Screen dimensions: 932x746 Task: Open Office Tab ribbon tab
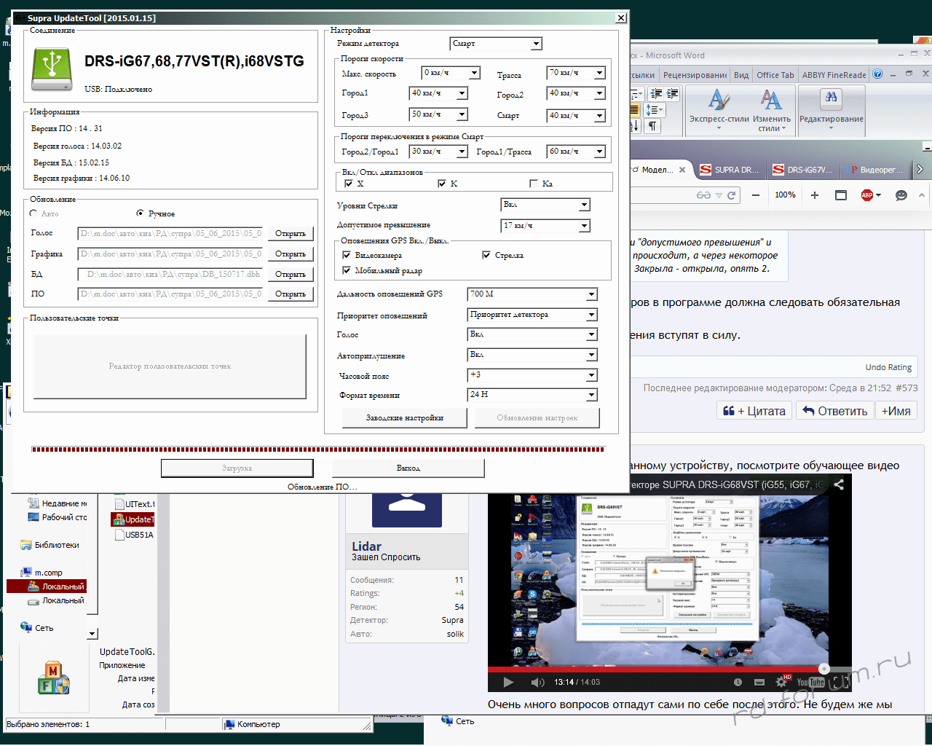775,74
